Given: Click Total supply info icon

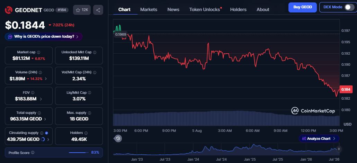Looking at the screenshot, I should click(x=39, y=113).
